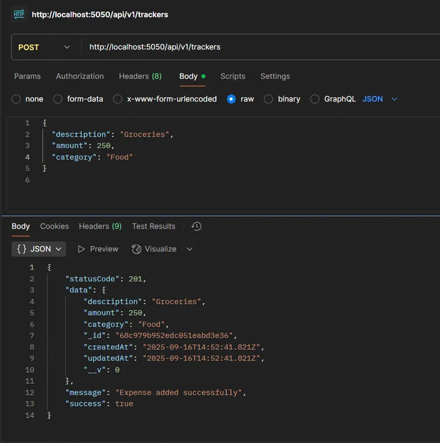This screenshot has width=440, height=443.
Task: Click the "amount": 250 request body line
Action: 83,146
